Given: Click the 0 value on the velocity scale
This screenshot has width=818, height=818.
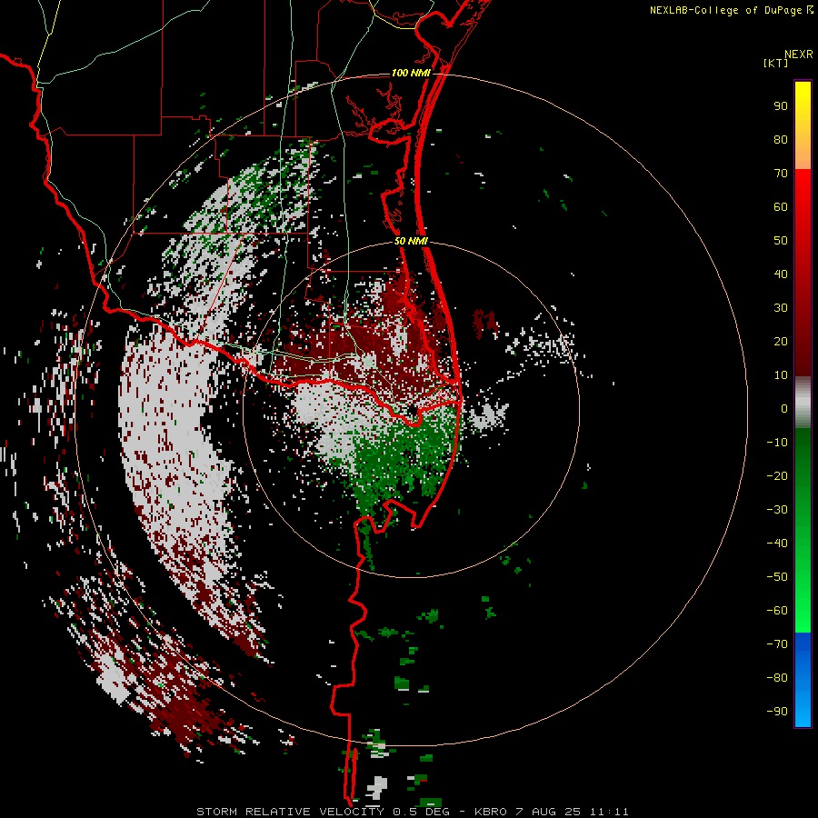Looking at the screenshot, I should tap(784, 409).
